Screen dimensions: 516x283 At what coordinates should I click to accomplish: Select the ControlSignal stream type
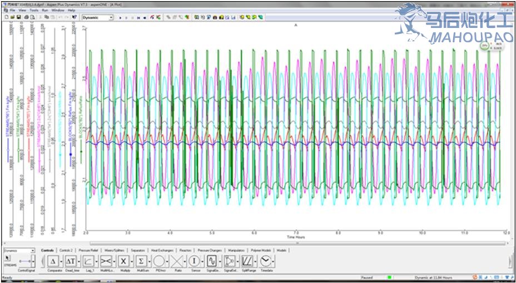[x=24, y=262]
